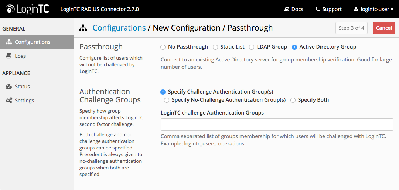Cancel the new configuration

tap(384, 28)
